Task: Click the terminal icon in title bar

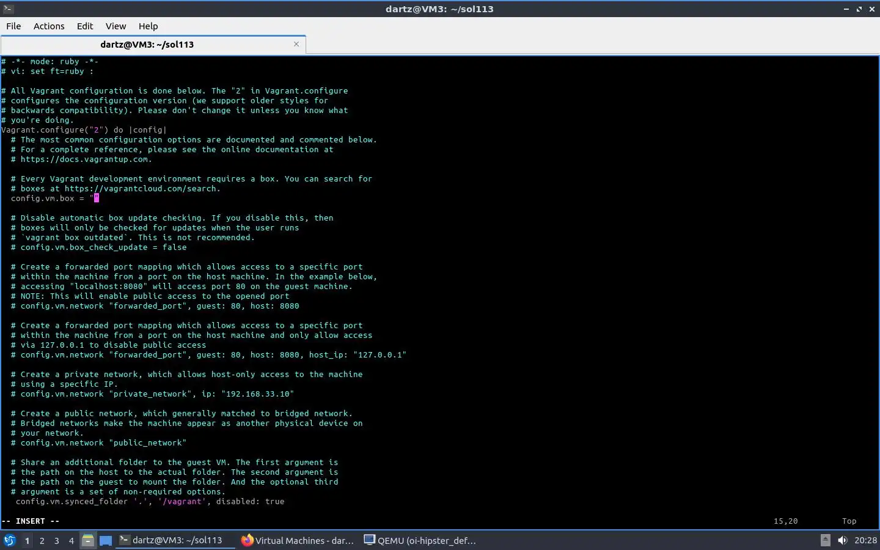Action: pos(8,9)
